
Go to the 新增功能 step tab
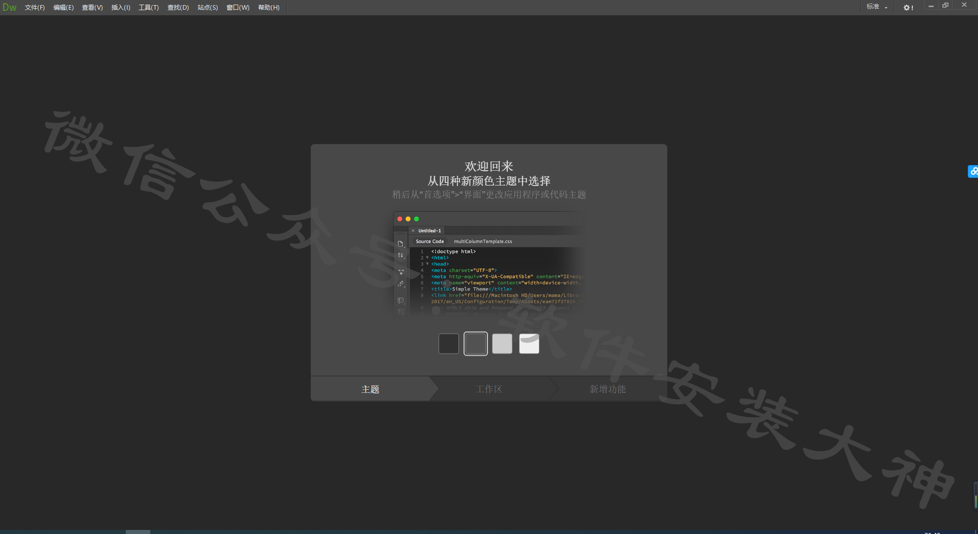tap(608, 389)
